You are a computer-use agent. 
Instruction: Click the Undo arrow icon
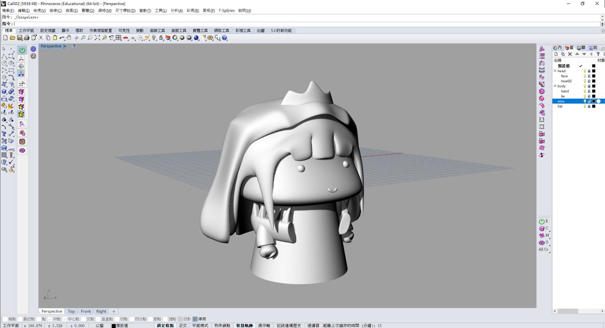pyautogui.click(x=62, y=37)
